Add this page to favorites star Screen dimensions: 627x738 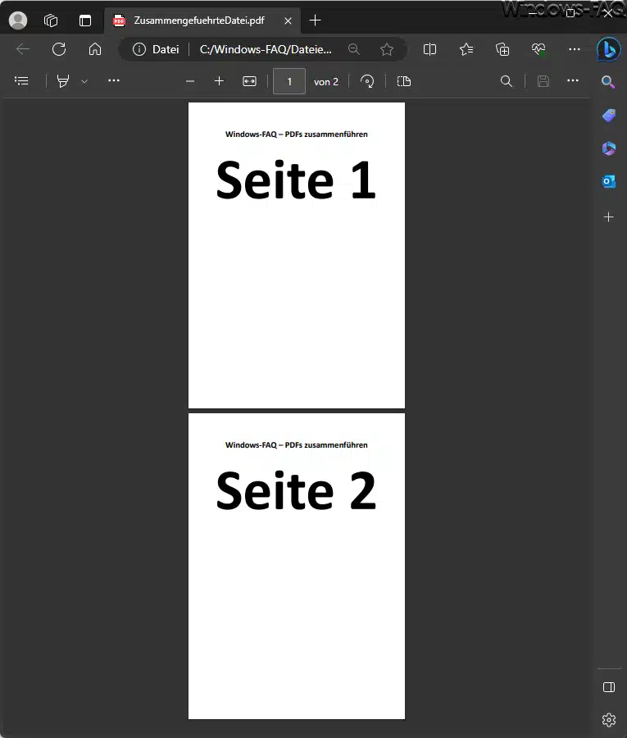click(387, 49)
